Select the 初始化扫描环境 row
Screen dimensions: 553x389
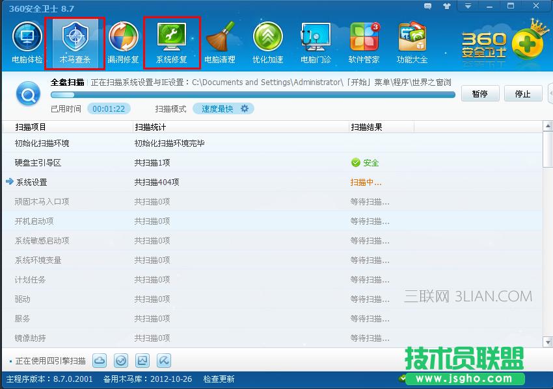(272, 143)
